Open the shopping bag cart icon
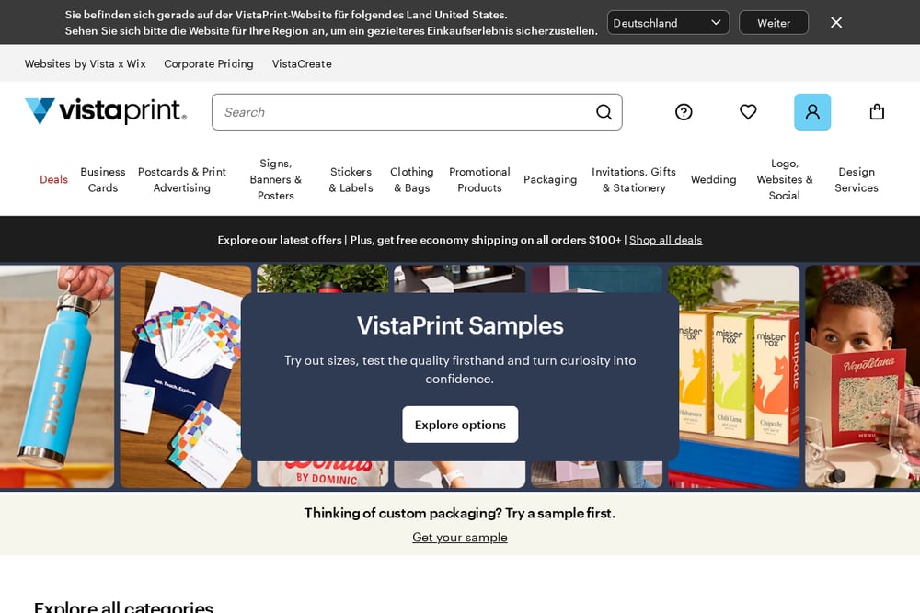This screenshot has width=920, height=613. pos(877,112)
